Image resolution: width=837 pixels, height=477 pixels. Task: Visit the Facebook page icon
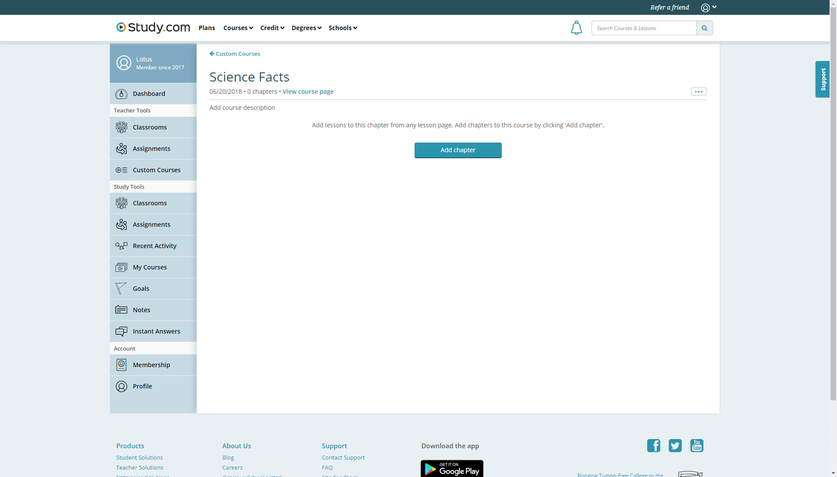(653, 446)
